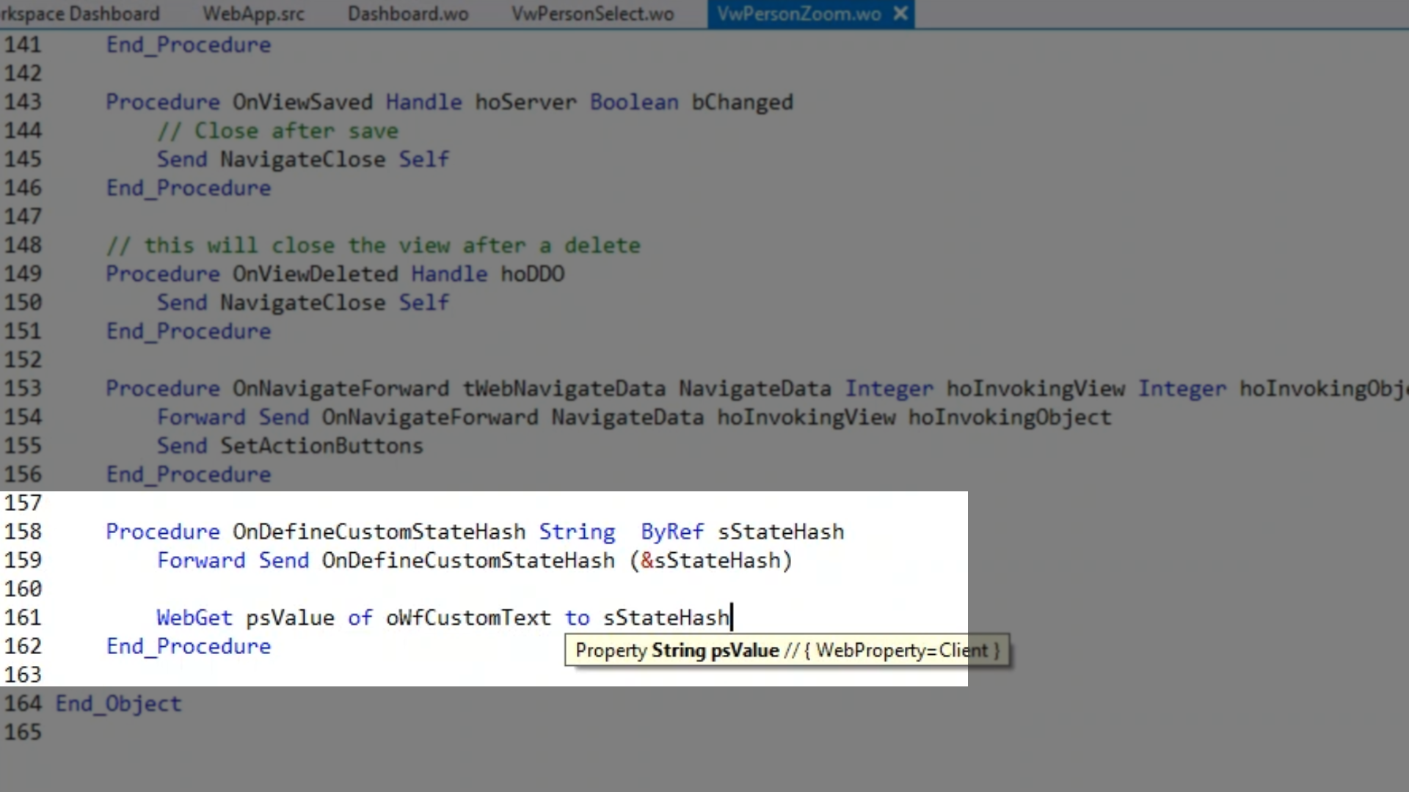
Task: Click the psValue property tooltip
Action: (x=787, y=650)
